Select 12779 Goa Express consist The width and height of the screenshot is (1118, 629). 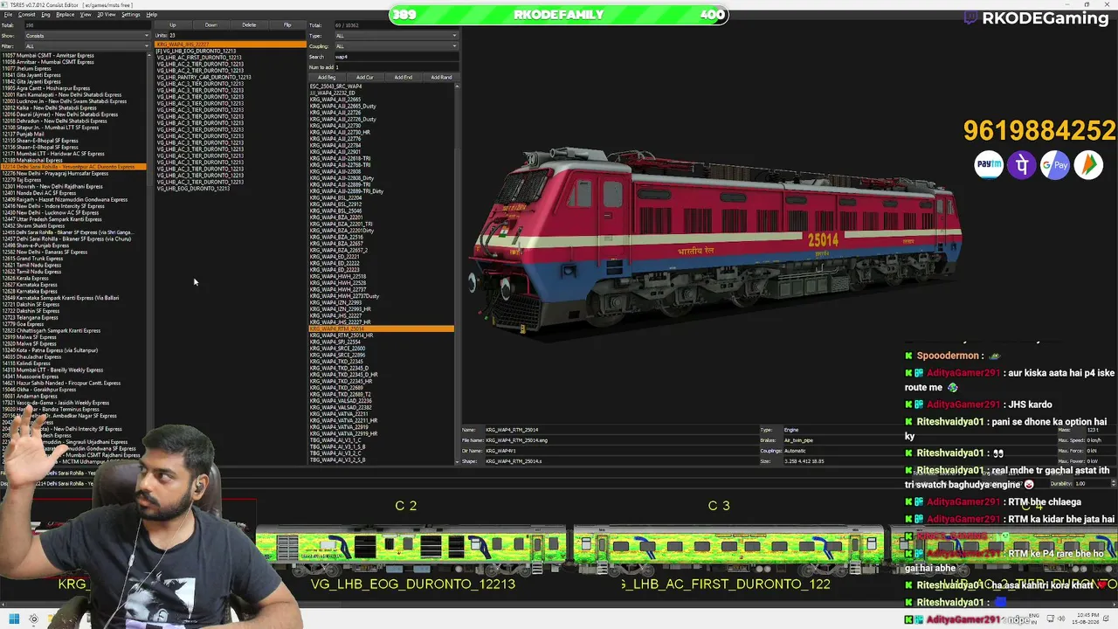[x=74, y=324]
